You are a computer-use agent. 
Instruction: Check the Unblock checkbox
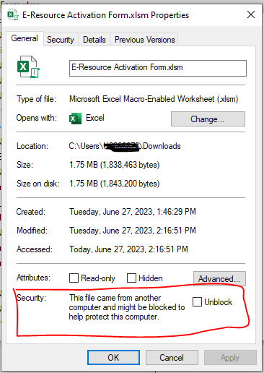pyautogui.click(x=197, y=301)
